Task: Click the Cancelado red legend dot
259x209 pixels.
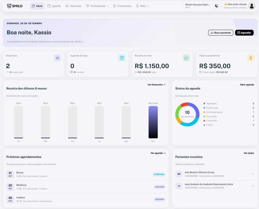Action: point(204,121)
